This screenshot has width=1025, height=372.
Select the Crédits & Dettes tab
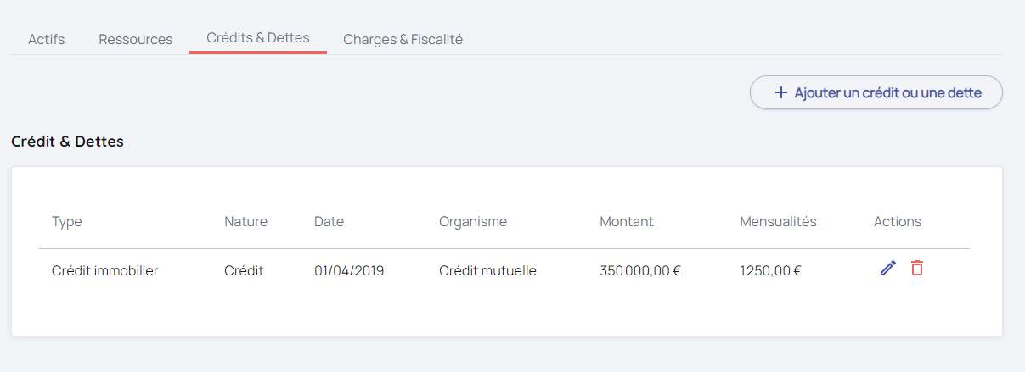coord(257,38)
